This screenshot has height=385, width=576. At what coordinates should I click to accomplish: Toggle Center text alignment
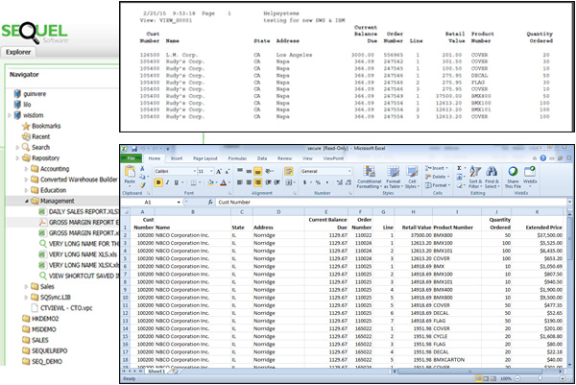pyautogui.click(x=249, y=182)
